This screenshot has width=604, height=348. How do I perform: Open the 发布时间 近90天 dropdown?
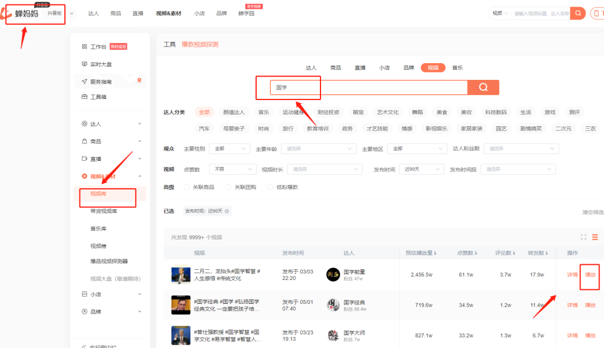422,169
